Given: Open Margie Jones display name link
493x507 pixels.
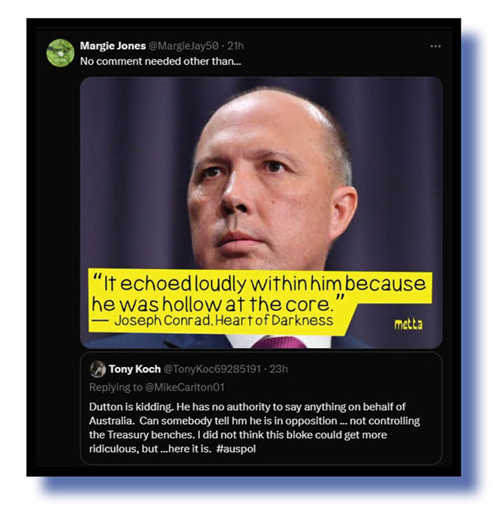Looking at the screenshot, I should coord(113,46).
